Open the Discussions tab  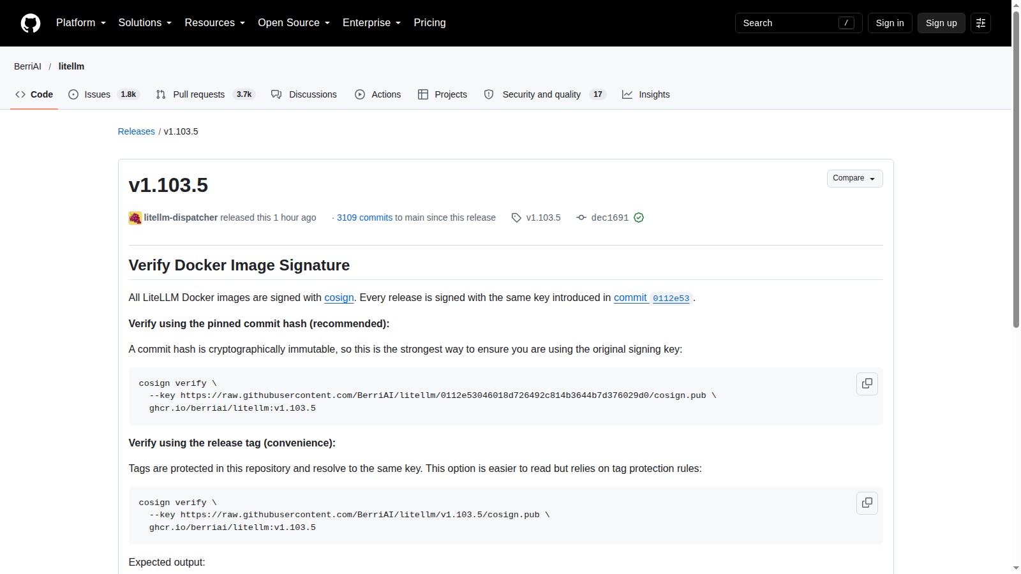pos(304,94)
